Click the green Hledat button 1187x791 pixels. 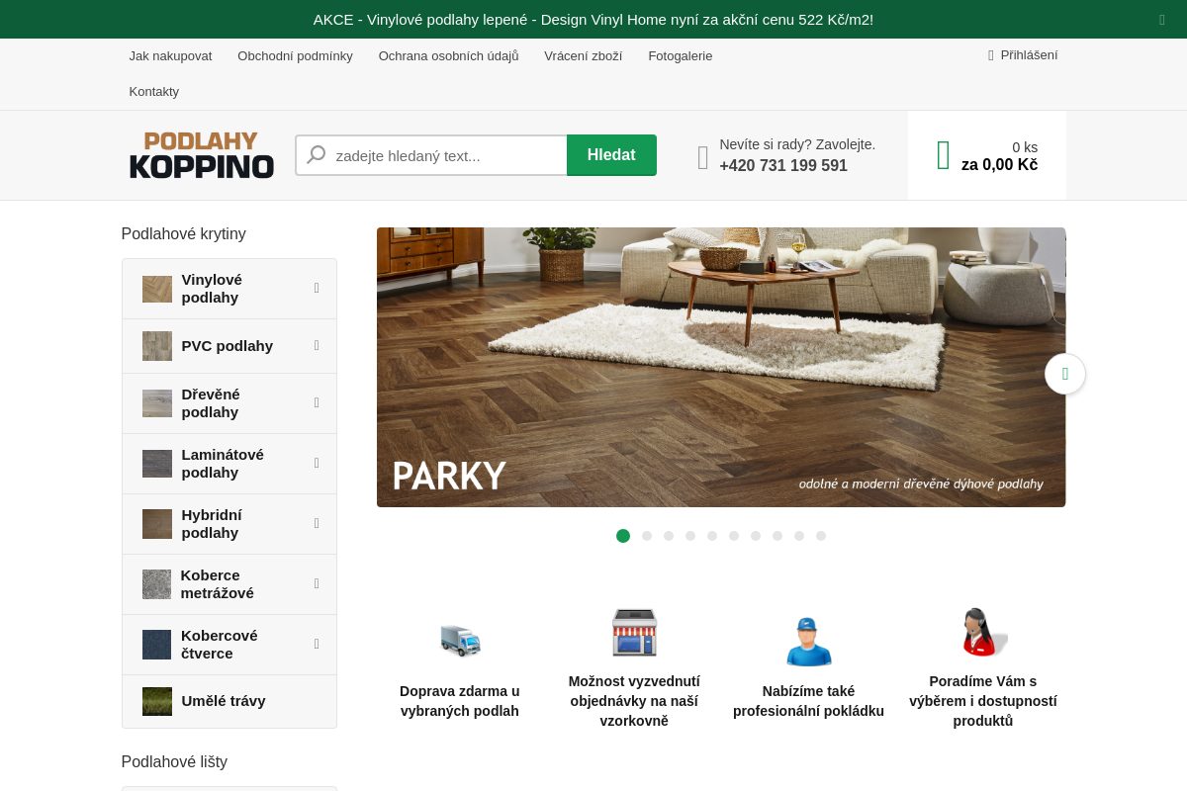611,155
